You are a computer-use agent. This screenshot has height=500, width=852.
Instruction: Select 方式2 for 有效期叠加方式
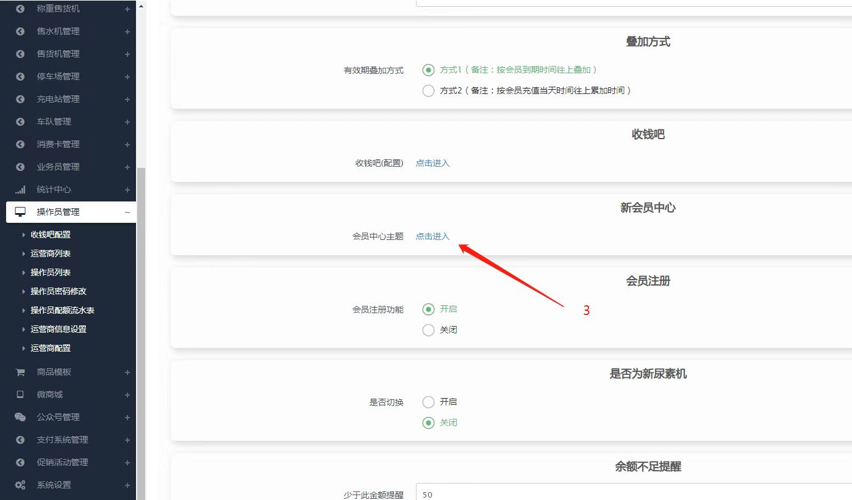tap(428, 90)
